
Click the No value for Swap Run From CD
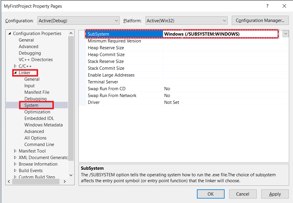(167, 89)
